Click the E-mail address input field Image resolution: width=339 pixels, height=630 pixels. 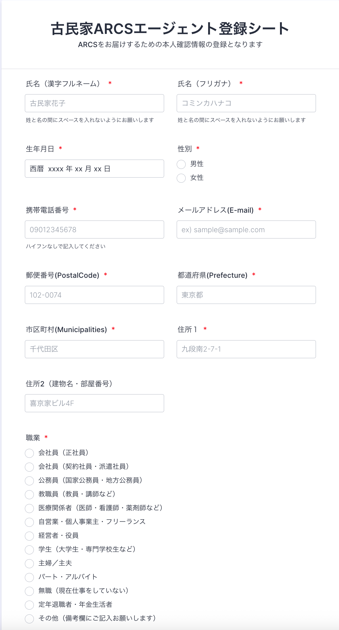[x=246, y=229]
